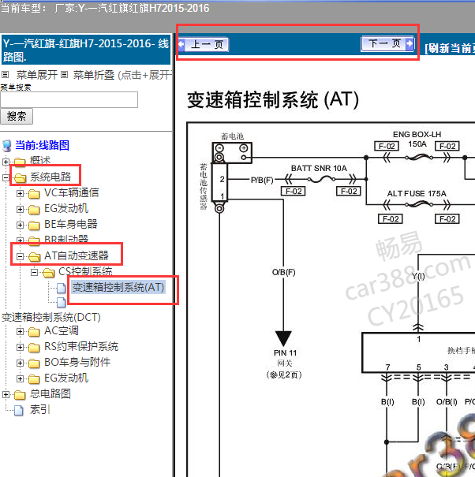
Task: Click the 变速箱控制系统(AT) document icon
Action: pyautogui.click(x=62, y=288)
